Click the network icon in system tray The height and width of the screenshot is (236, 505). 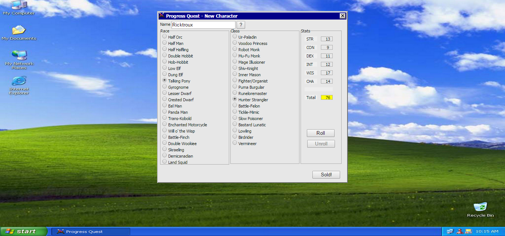[450, 231]
